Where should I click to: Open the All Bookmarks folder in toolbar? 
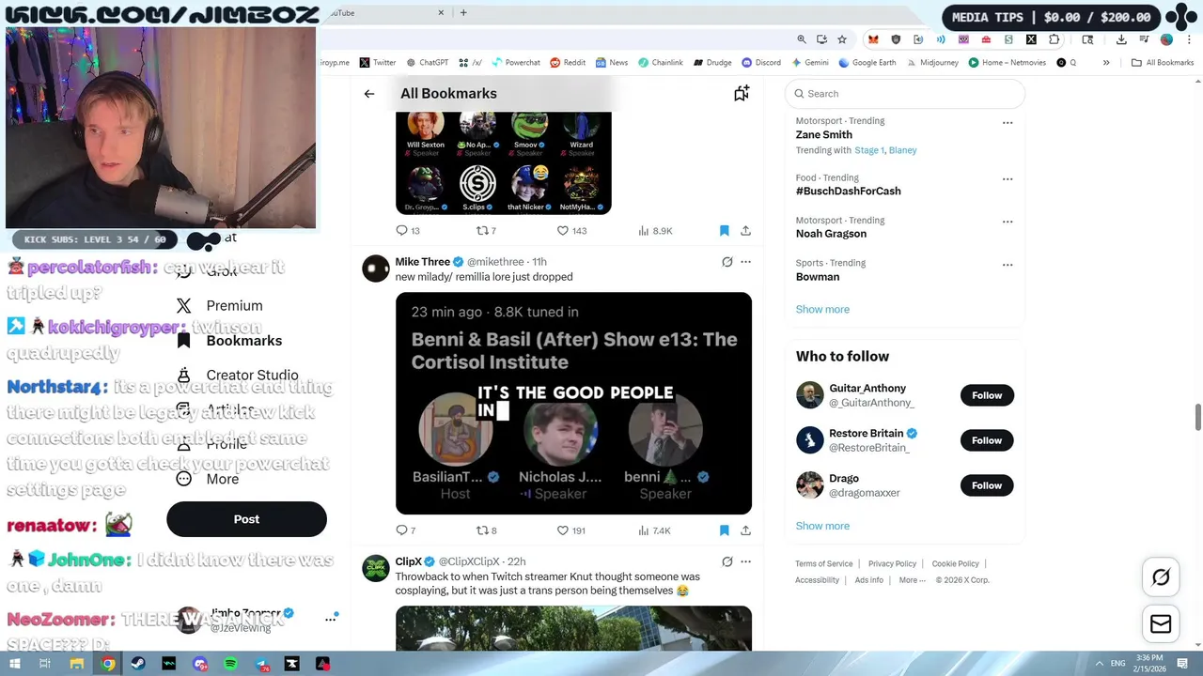click(1163, 63)
